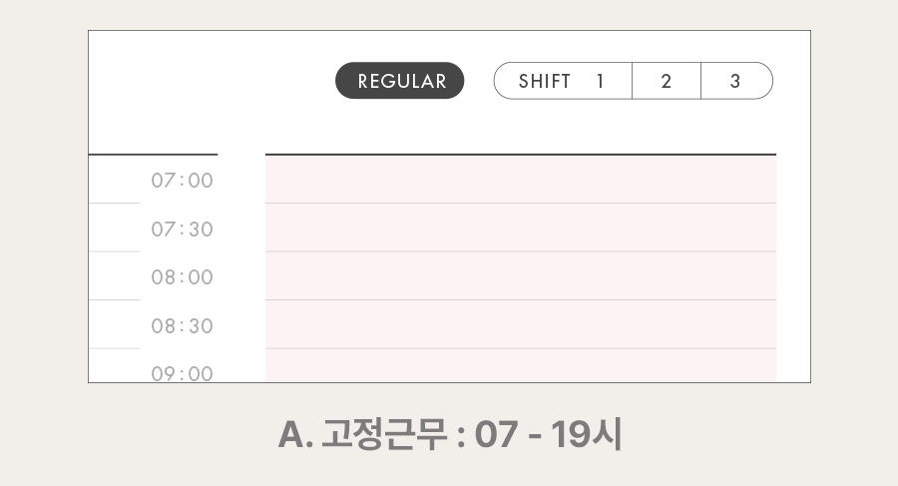Switch to shift option 3
This screenshot has height=486, width=898.
point(735,81)
